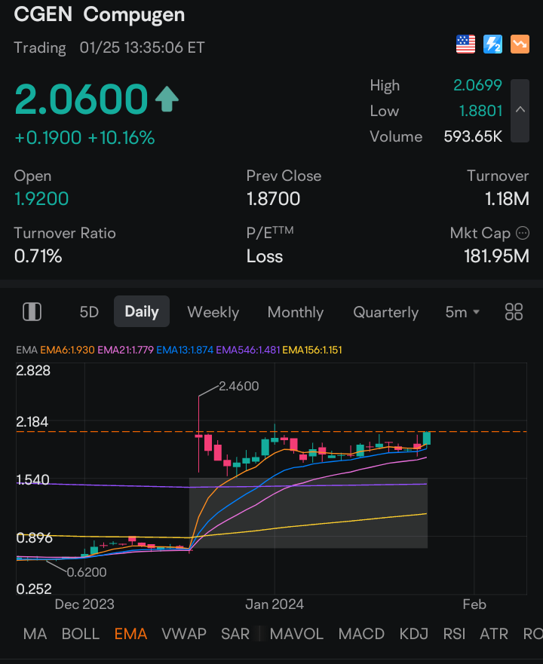543x664 pixels.
Task: Select the RSI indicator
Action: click(x=454, y=634)
